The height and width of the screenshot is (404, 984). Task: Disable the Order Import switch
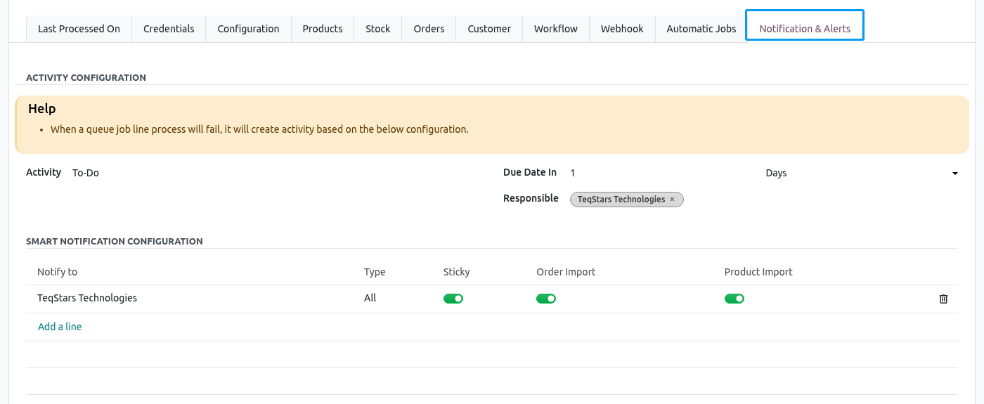[546, 299]
